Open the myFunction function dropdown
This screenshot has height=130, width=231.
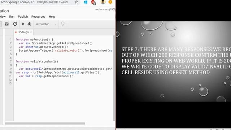(x=46, y=24)
